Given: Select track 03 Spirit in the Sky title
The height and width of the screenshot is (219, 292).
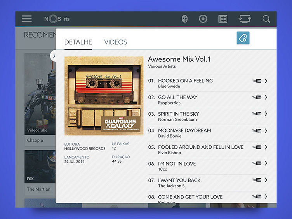Looking at the screenshot, I should (178, 114).
